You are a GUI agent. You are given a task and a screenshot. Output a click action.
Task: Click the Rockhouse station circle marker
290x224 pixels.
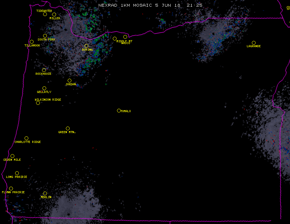[x=44, y=70]
